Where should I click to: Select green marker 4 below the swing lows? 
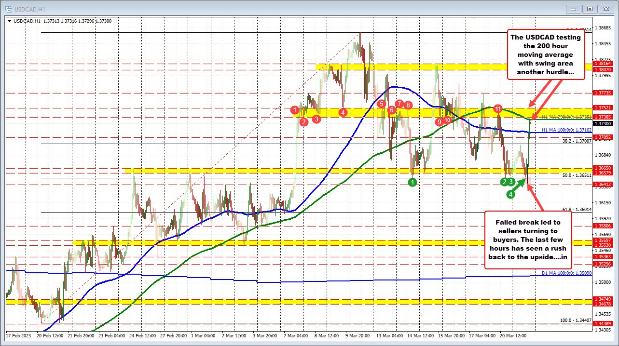coord(510,195)
